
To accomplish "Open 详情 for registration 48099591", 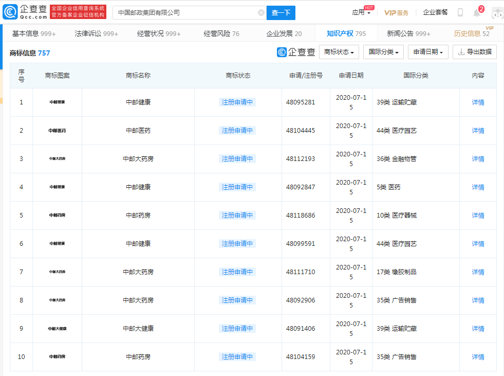I will click(478, 244).
